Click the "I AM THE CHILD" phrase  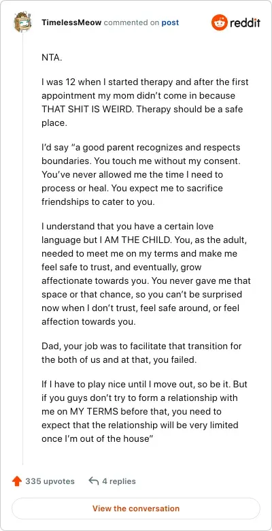tap(135, 240)
